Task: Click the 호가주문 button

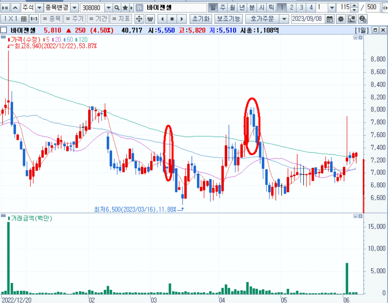Action: coord(262,19)
